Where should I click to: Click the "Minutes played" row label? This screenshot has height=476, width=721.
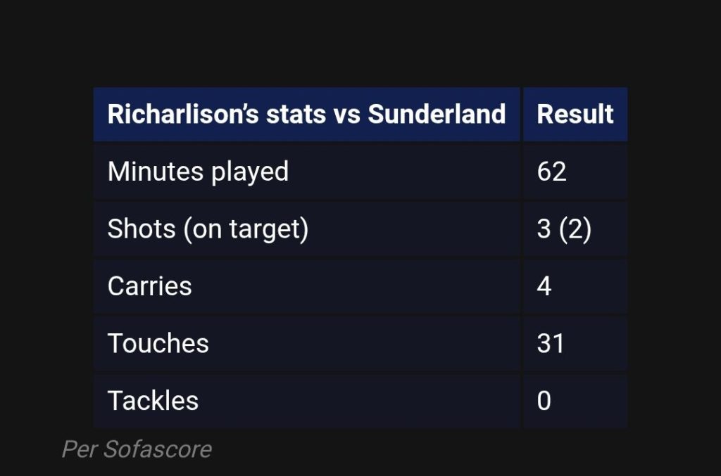[x=198, y=172]
